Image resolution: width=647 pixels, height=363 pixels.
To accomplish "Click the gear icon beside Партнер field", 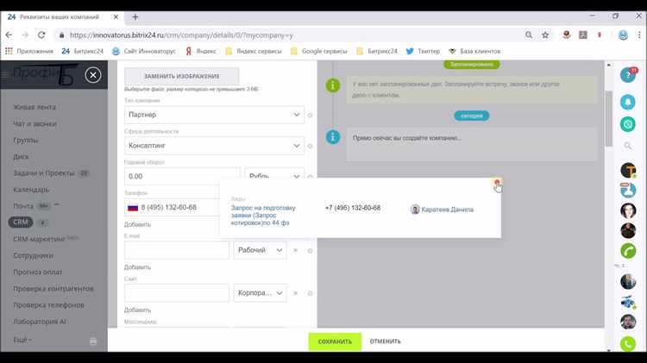I will tap(310, 115).
